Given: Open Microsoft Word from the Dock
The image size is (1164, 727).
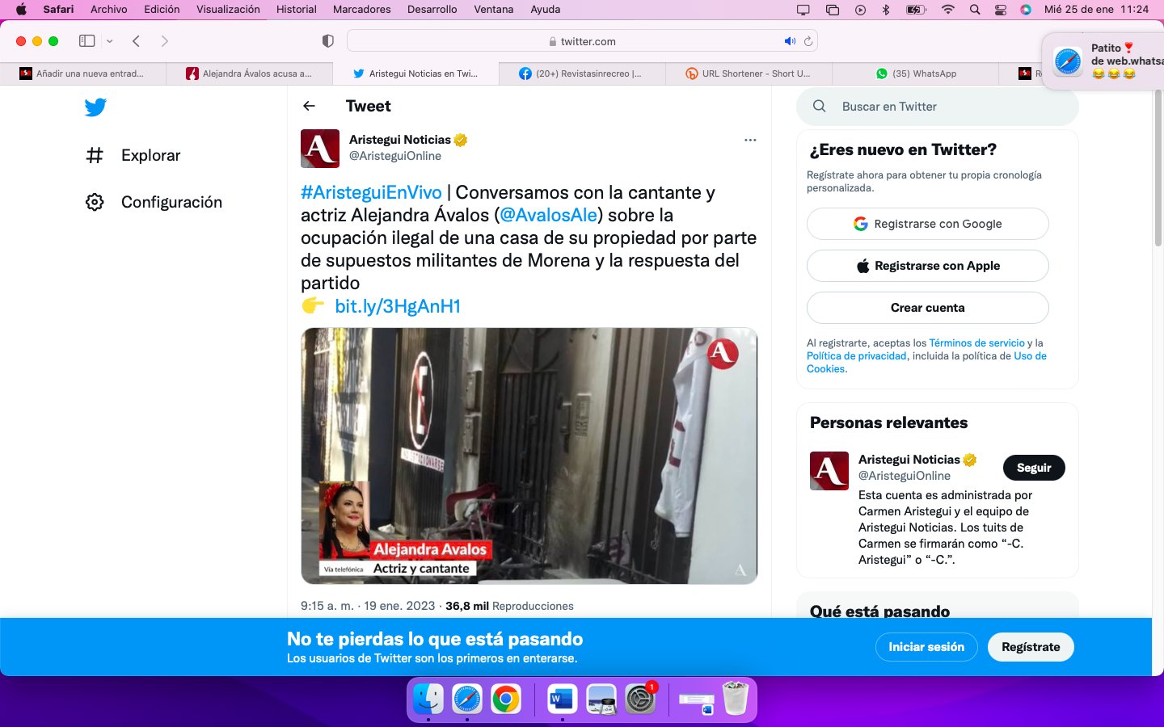Looking at the screenshot, I should [561, 700].
